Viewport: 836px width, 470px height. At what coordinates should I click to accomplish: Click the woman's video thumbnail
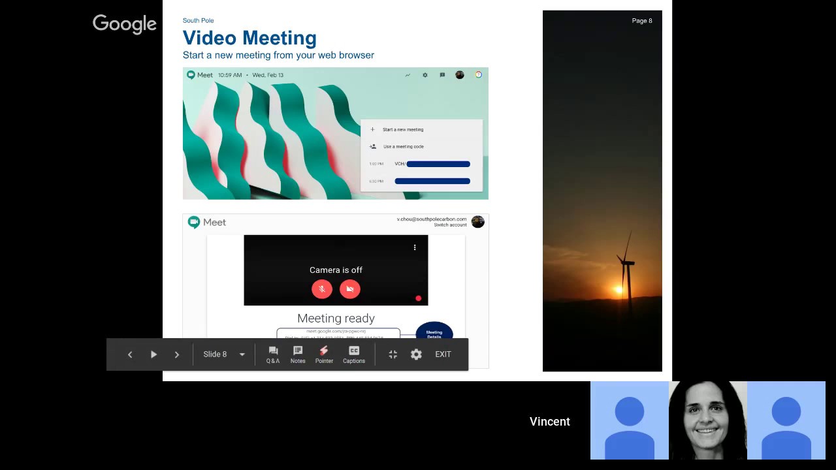coord(708,420)
